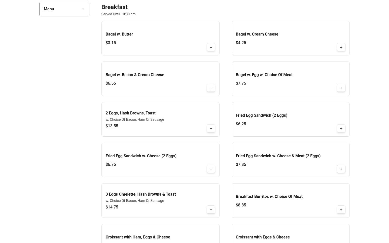Click plus for Bagel w. Bacon & Cream Cheese
The width and height of the screenshot is (389, 243).
[x=211, y=88]
